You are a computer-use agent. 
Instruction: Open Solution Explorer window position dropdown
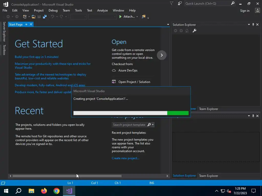pyautogui.click(x=249, y=25)
